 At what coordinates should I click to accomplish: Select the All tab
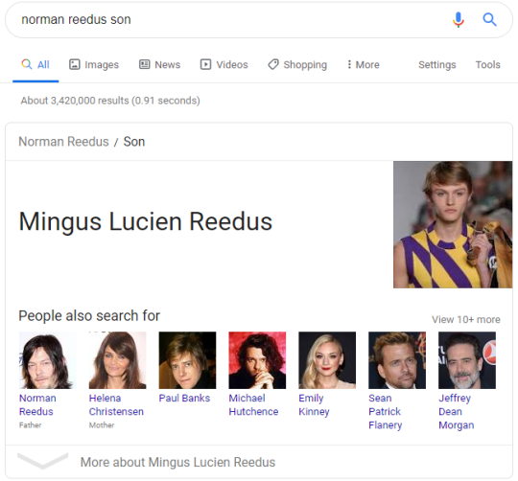(x=35, y=64)
